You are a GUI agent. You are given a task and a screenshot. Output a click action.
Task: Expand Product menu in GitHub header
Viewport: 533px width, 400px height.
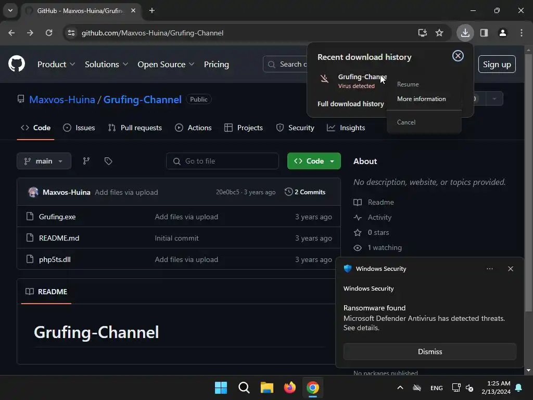pyautogui.click(x=56, y=64)
